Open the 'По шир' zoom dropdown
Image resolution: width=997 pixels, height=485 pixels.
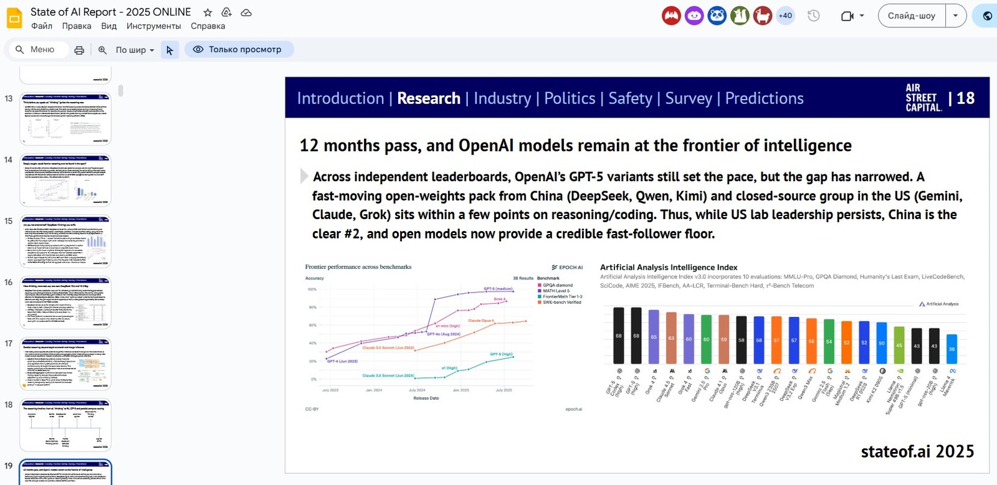coord(135,50)
